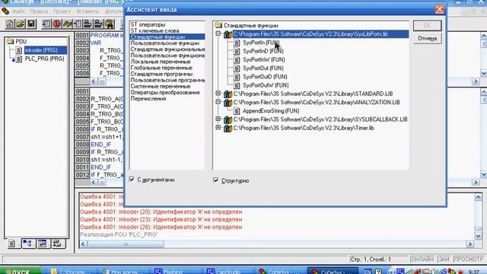The image size is (487, 274).
Task: Click the Стандартные функции folder icon
Action: pyautogui.click(x=218, y=25)
